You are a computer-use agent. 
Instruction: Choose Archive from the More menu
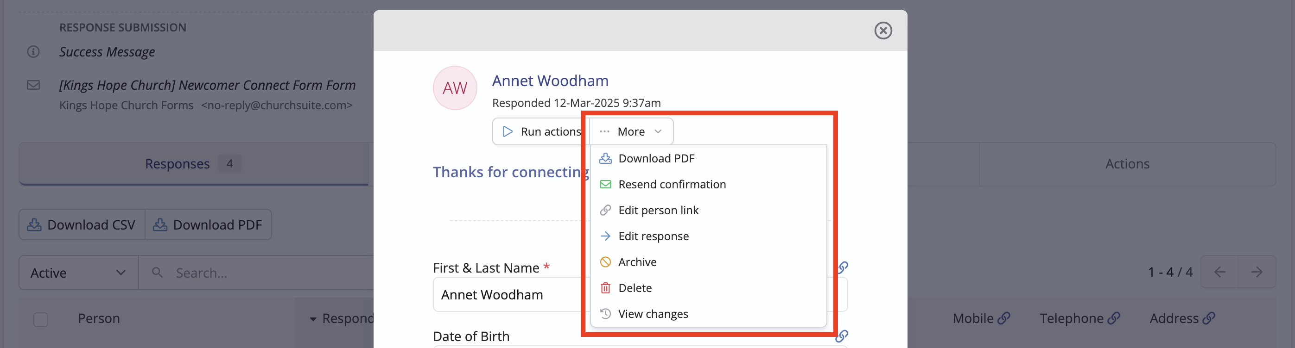708,262
